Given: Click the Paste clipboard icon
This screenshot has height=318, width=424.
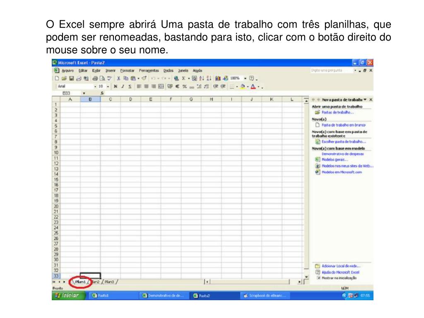Looking at the screenshot, I should pyautogui.click(x=133, y=78).
